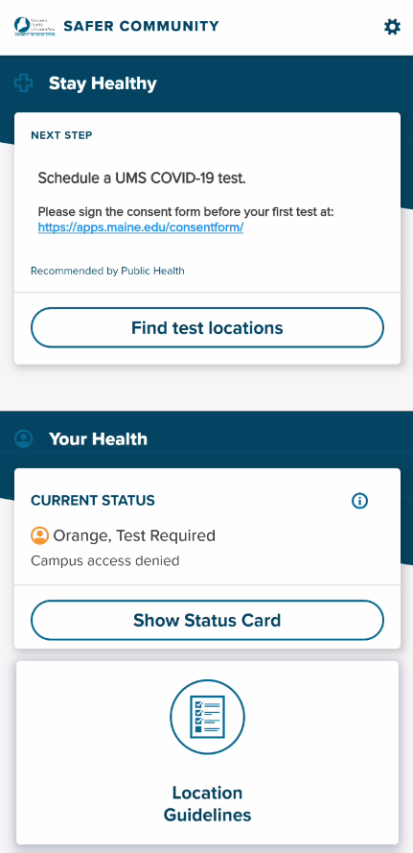Click the NEXT STEP heading
The width and height of the screenshot is (413, 853).
point(61,135)
